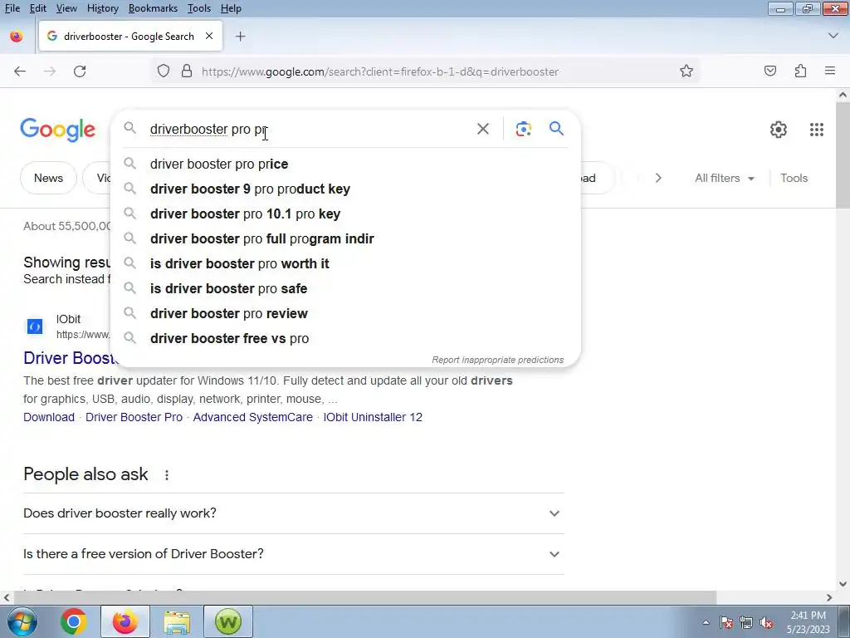Open the All filters dropdown

pos(724,178)
